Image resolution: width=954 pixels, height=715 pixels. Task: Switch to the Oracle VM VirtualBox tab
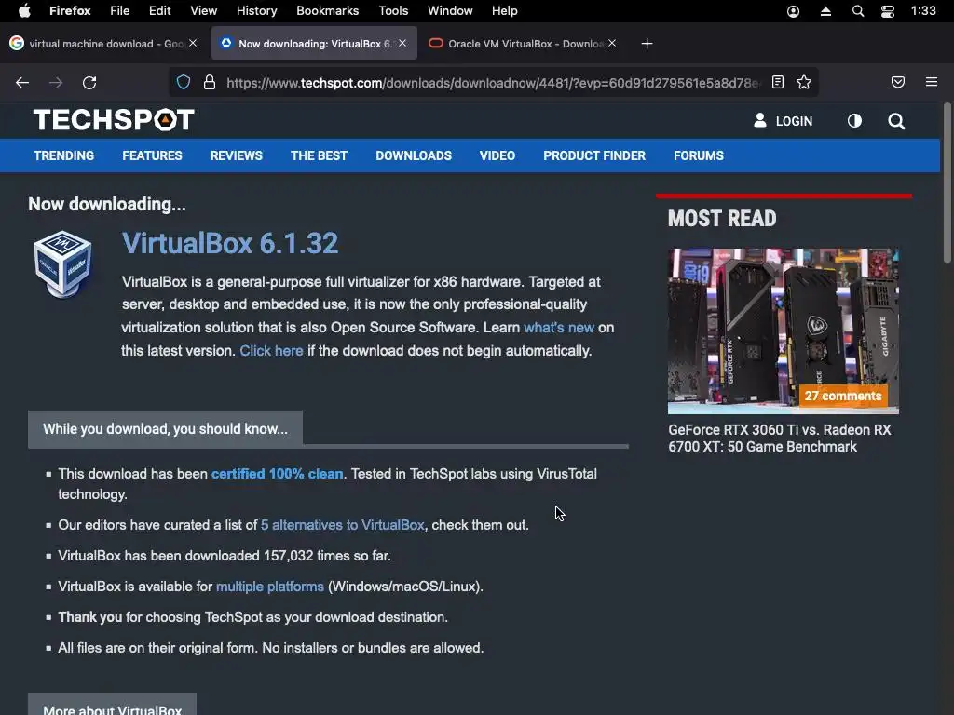pos(524,43)
